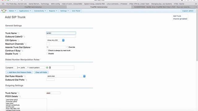Click the prepend dial pattern field
The width and height of the screenshot is (198, 111).
(12, 68)
